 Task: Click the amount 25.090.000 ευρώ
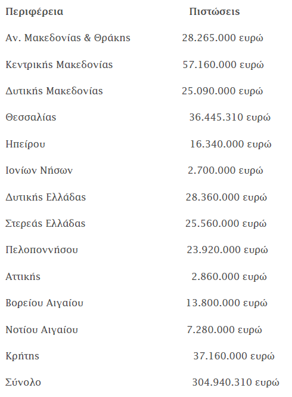click(x=222, y=91)
